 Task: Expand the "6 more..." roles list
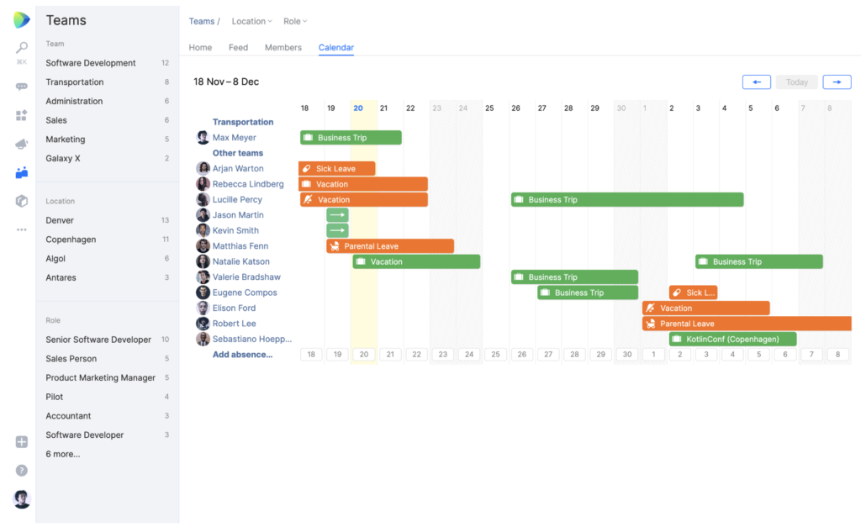pyautogui.click(x=64, y=453)
